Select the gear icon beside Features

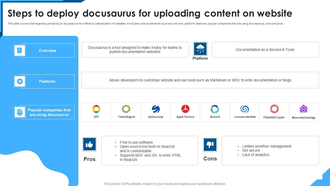pyautogui.click(x=20, y=81)
